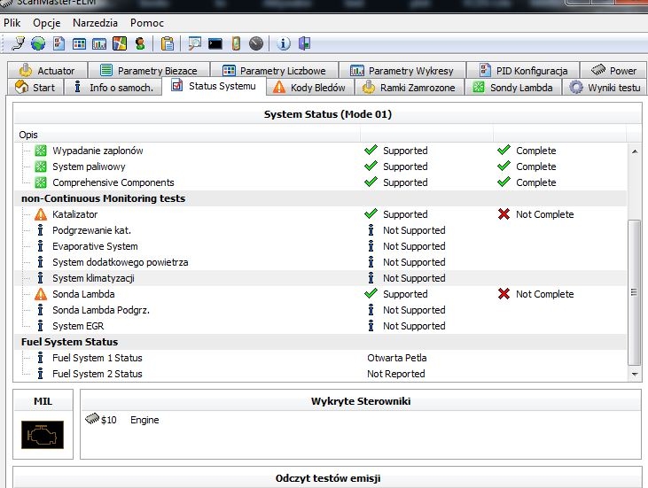Switch to the PID Konfiguracja tab
Viewport: 648px width, 488px height.
[523, 70]
